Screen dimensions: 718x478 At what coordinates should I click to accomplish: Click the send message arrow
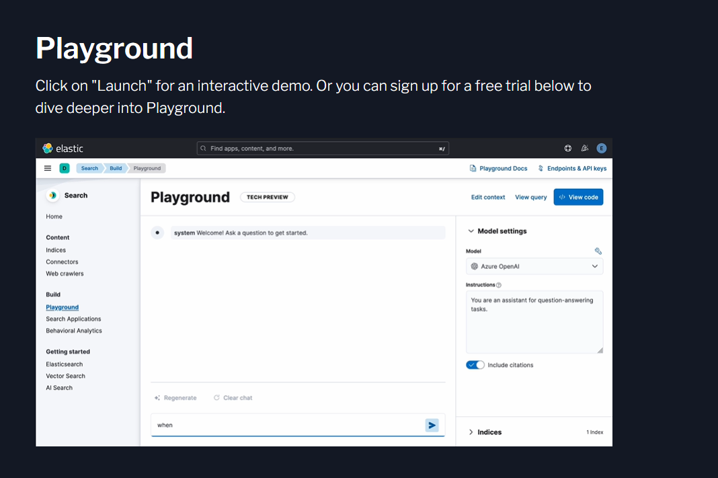click(432, 425)
